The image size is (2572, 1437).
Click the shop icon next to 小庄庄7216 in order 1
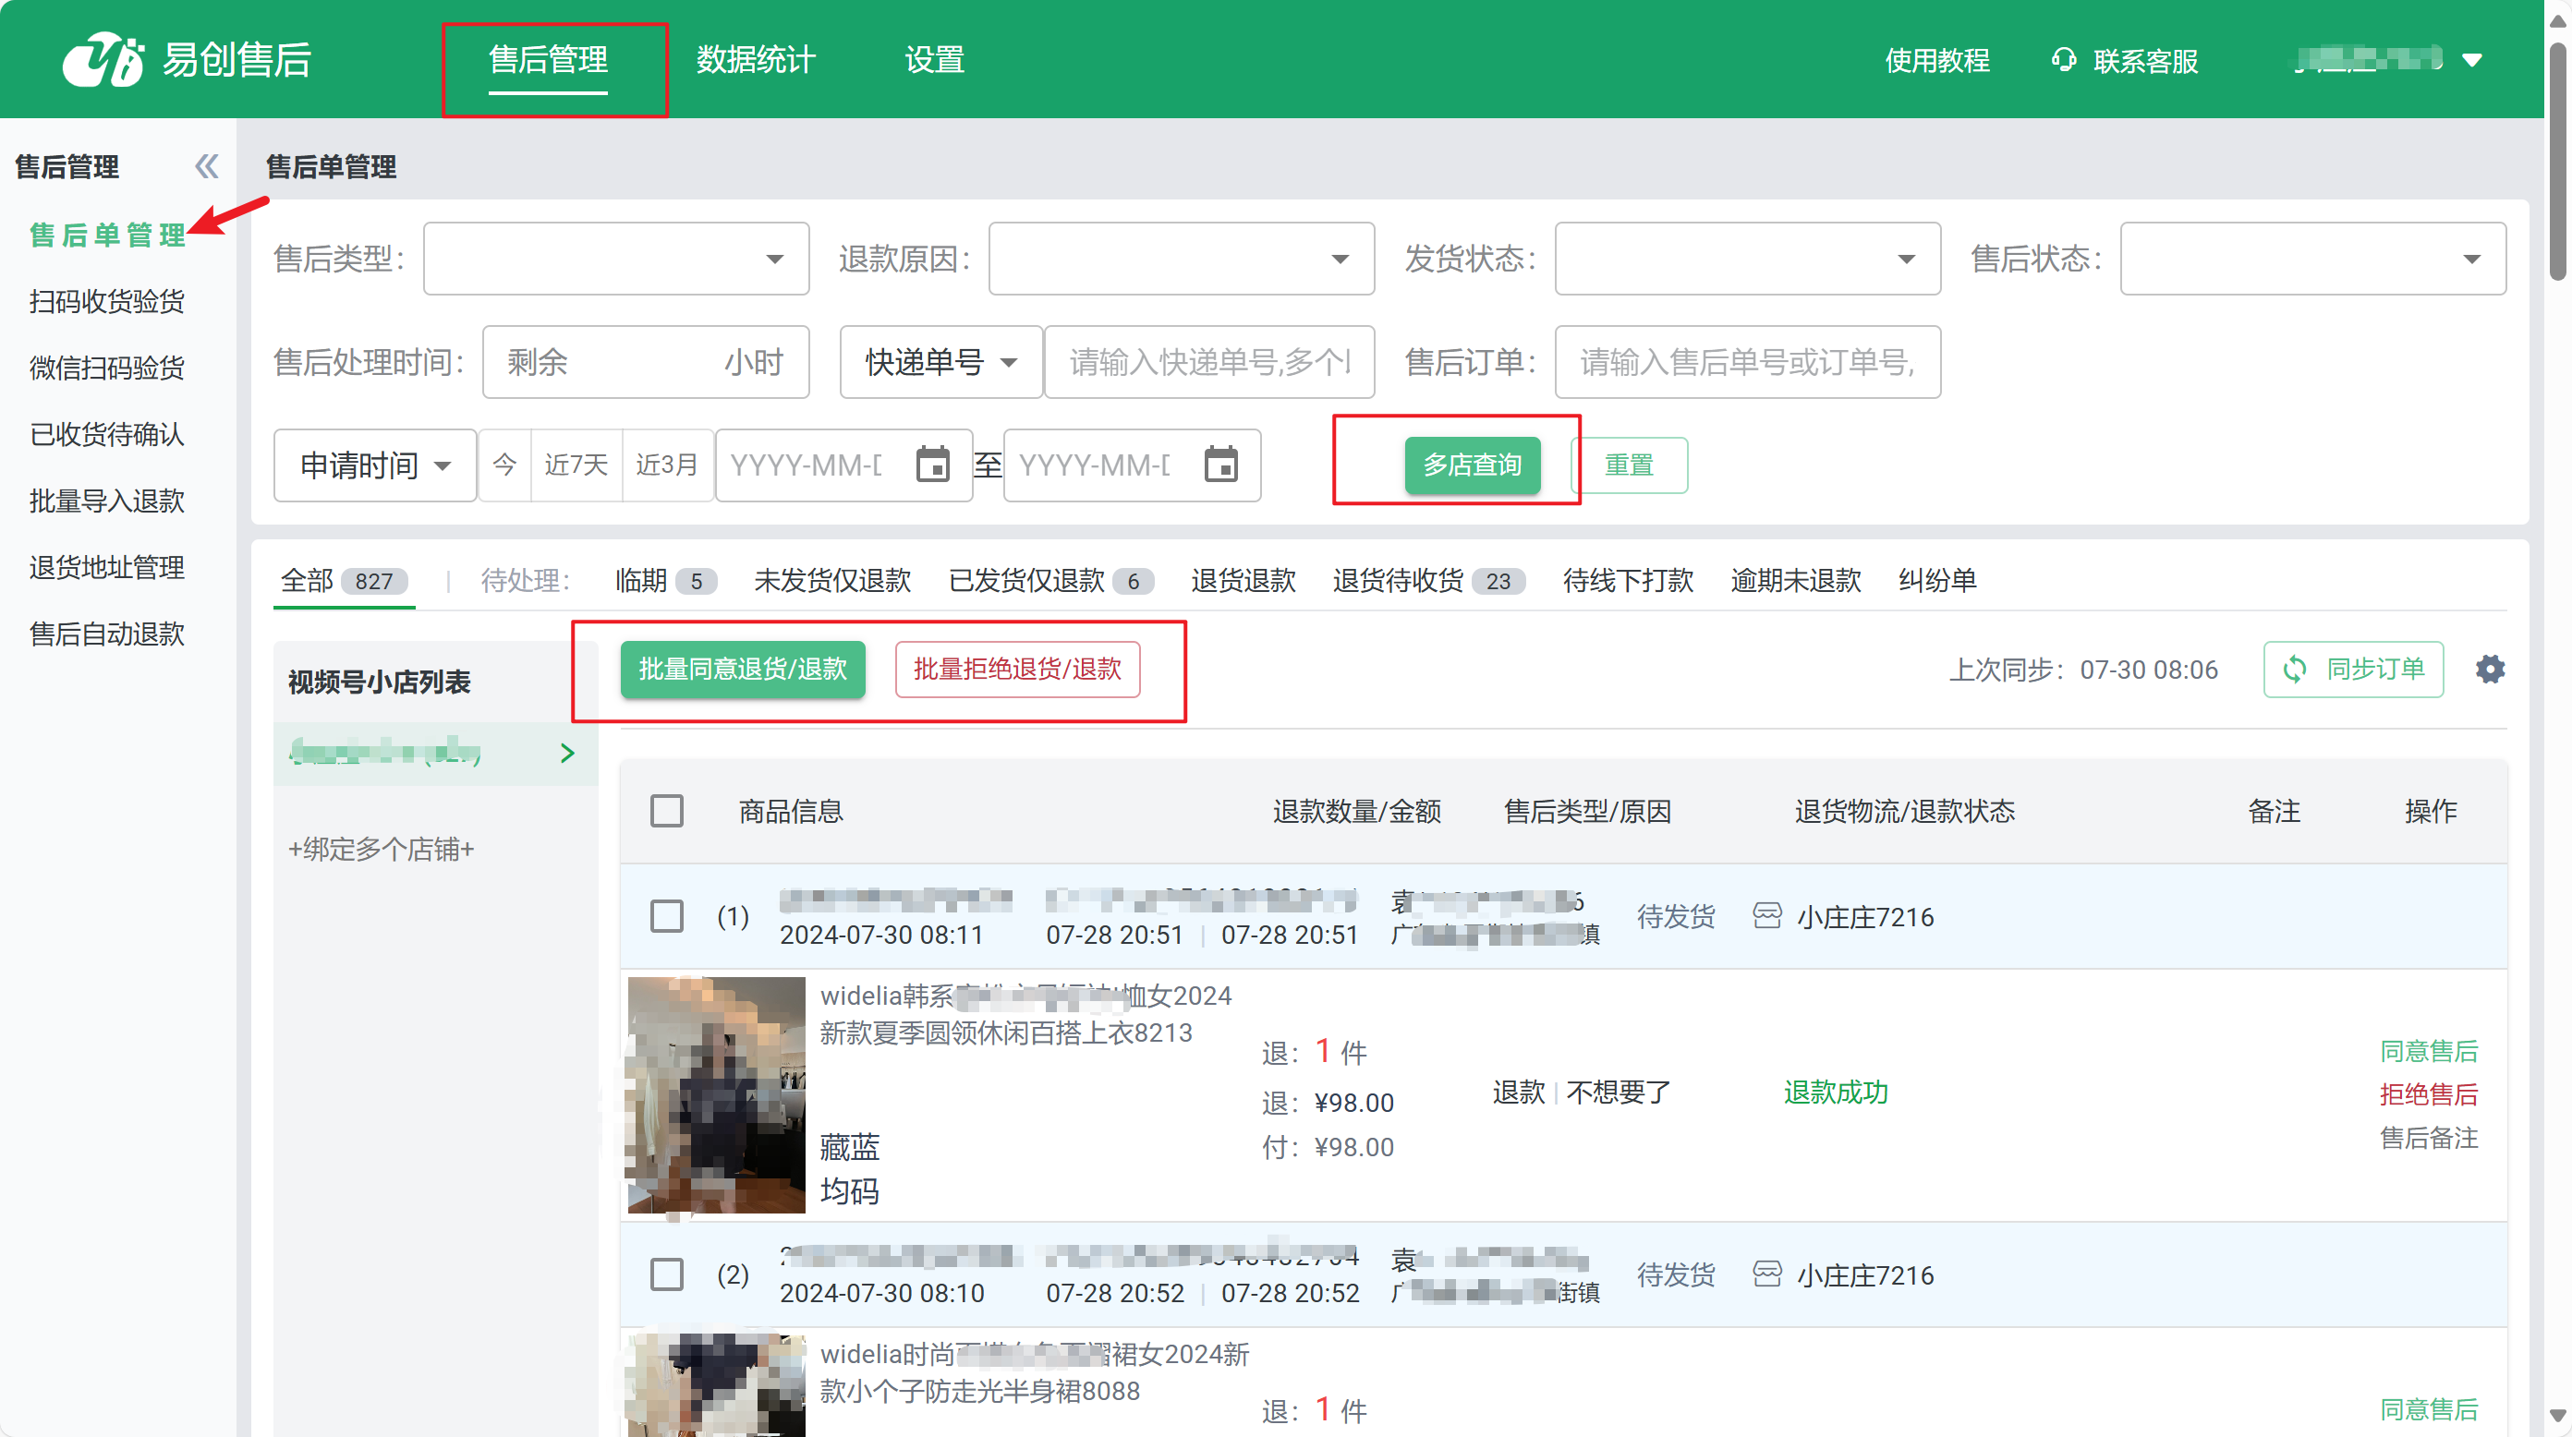(x=1766, y=916)
